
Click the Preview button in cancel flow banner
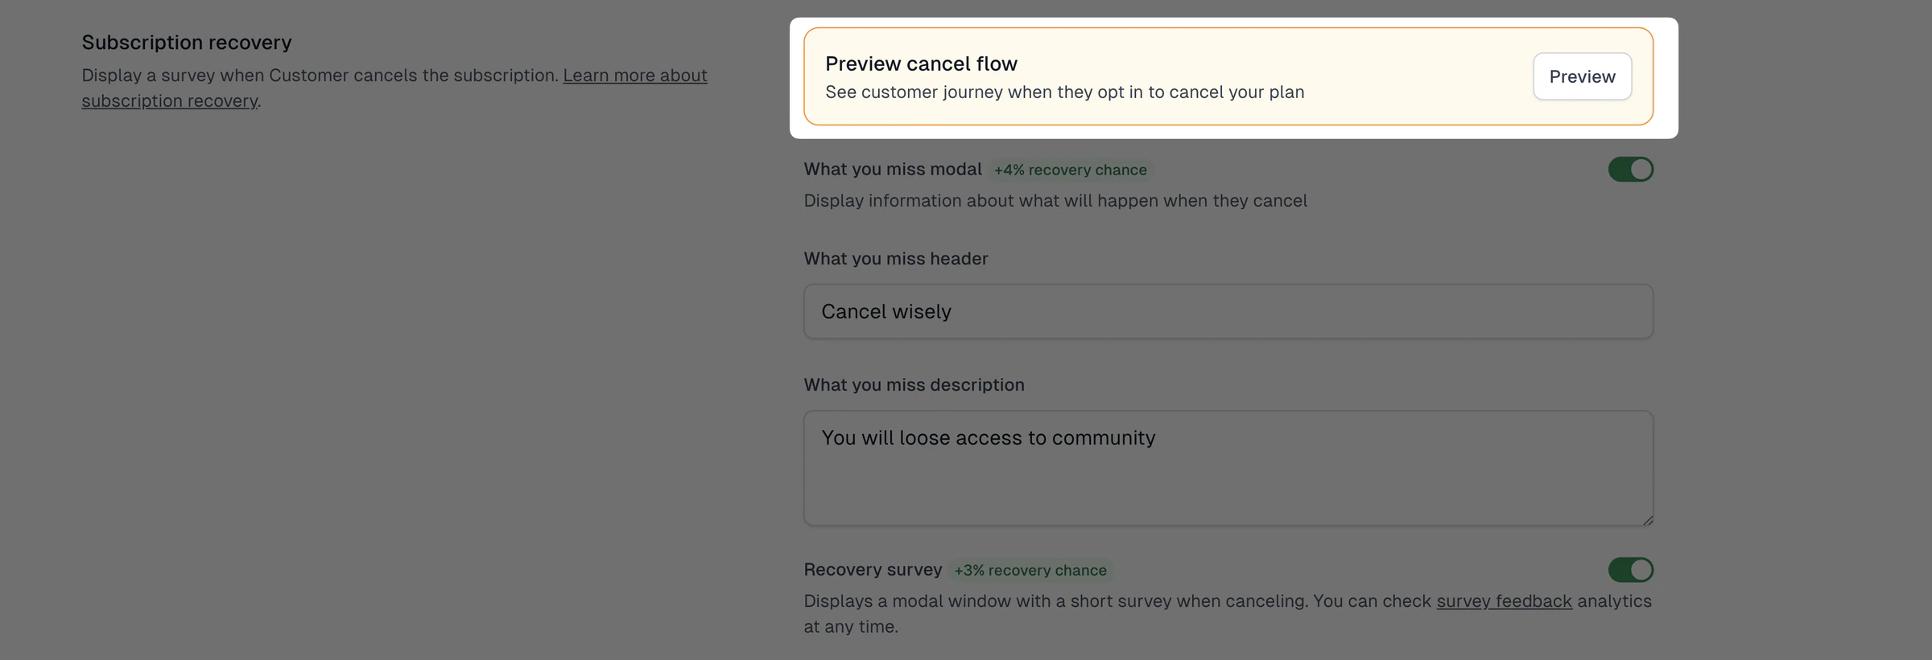[x=1582, y=76]
